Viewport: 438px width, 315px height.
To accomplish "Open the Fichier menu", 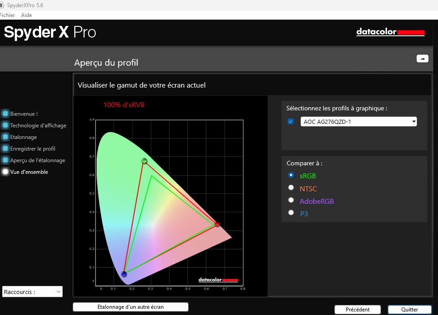I will coord(8,15).
